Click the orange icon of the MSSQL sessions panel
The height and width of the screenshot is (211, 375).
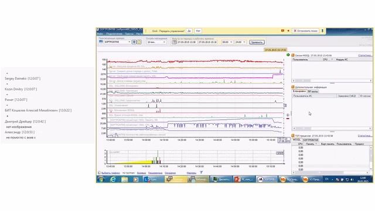point(293,55)
